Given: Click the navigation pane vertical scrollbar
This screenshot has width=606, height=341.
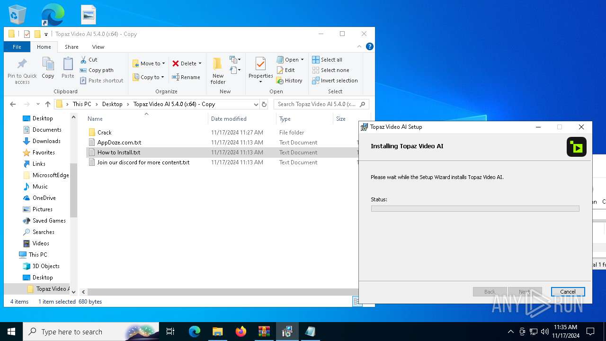Looking at the screenshot, I should [73, 189].
